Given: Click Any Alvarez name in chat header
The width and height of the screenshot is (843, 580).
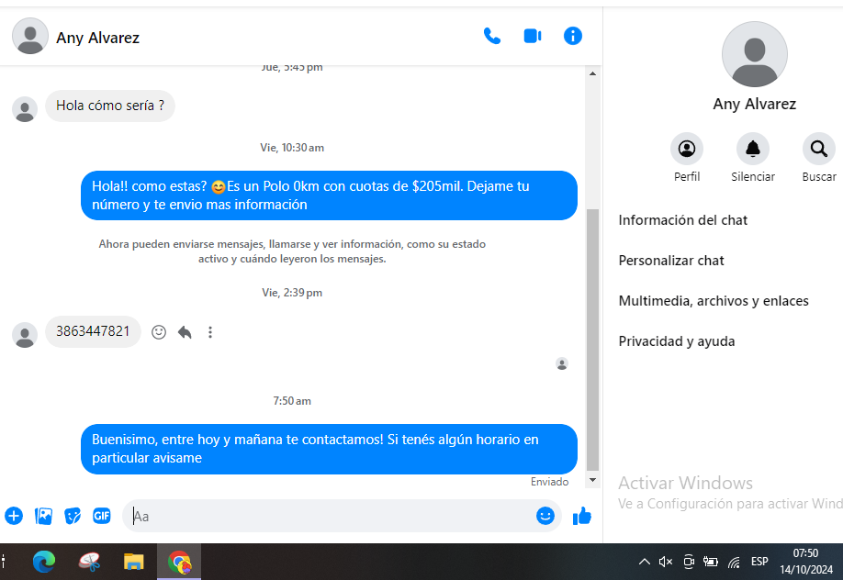Looking at the screenshot, I should click(x=98, y=38).
